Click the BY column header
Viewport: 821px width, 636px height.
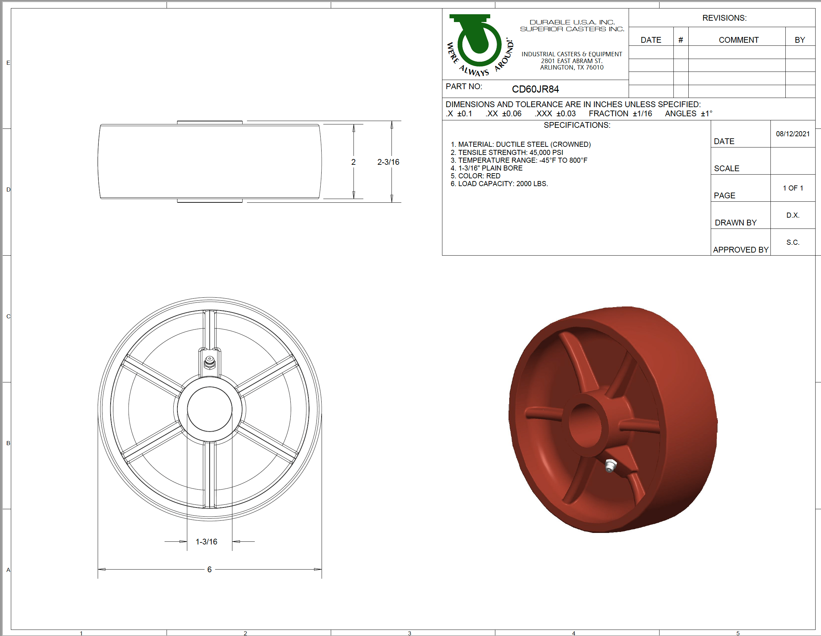800,40
